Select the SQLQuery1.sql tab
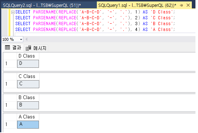This screenshot has width=198, height=133. point(137,5)
